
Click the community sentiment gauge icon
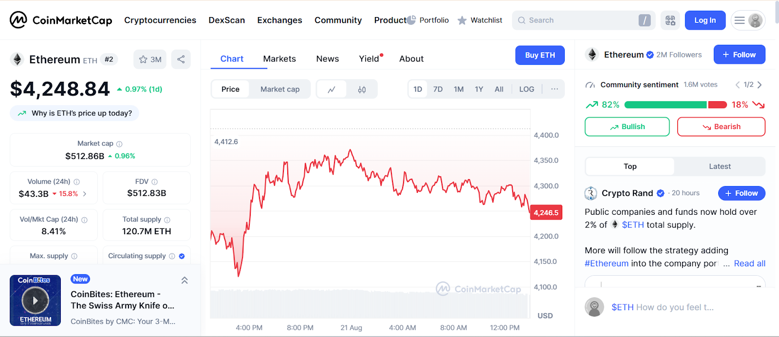590,85
